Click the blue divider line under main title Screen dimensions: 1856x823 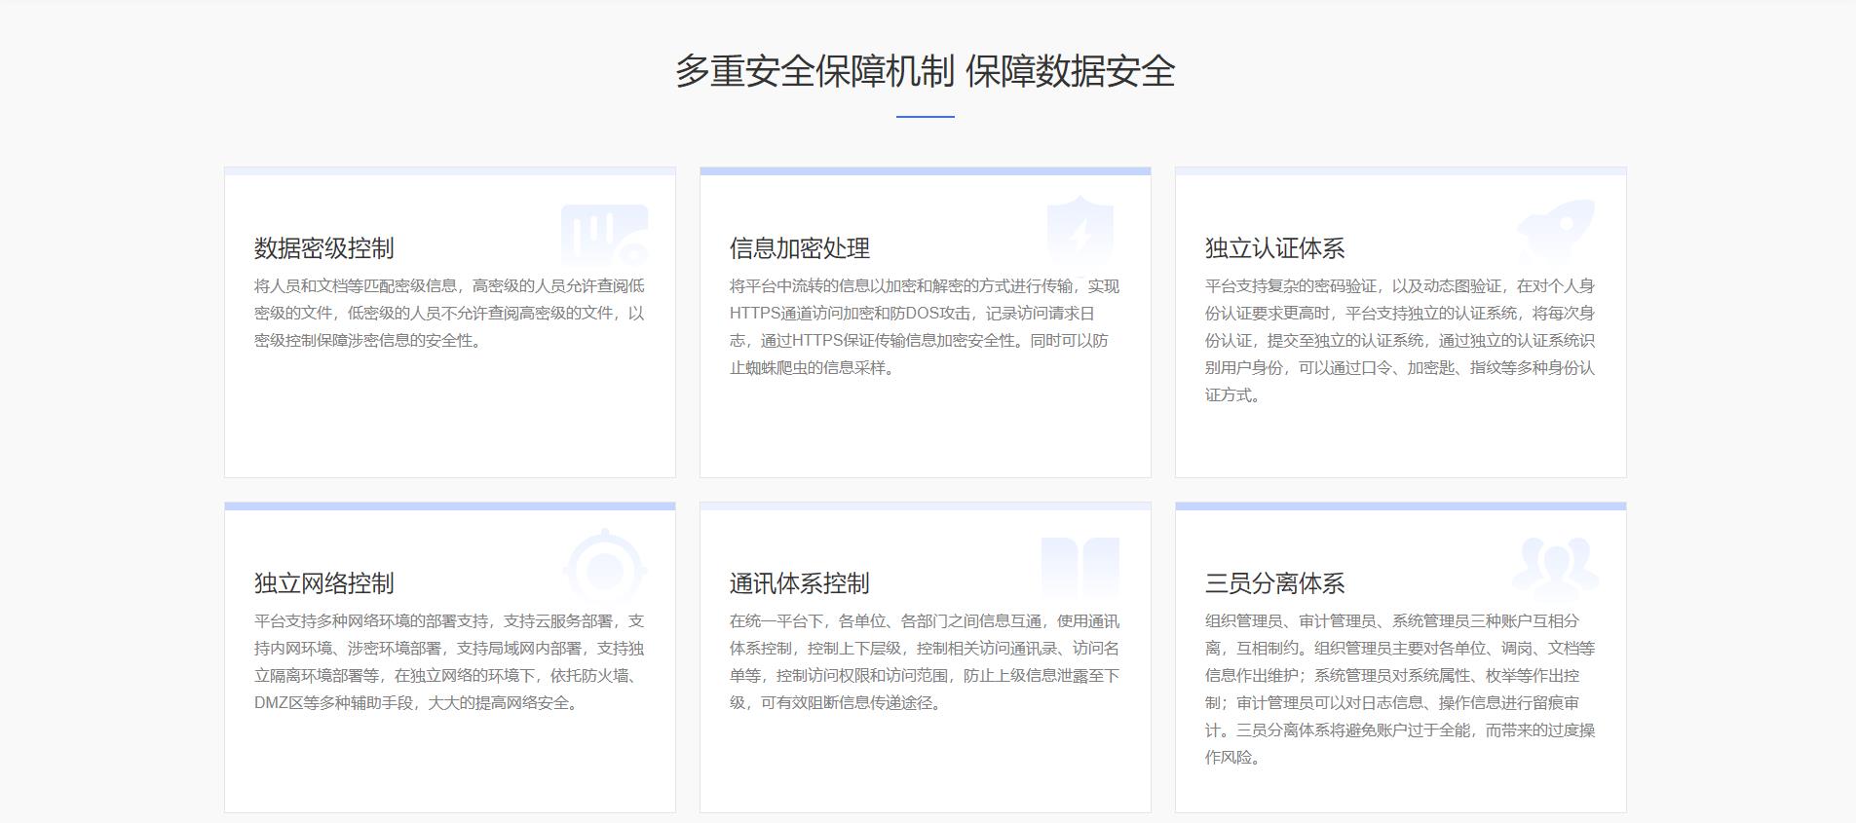point(926,117)
